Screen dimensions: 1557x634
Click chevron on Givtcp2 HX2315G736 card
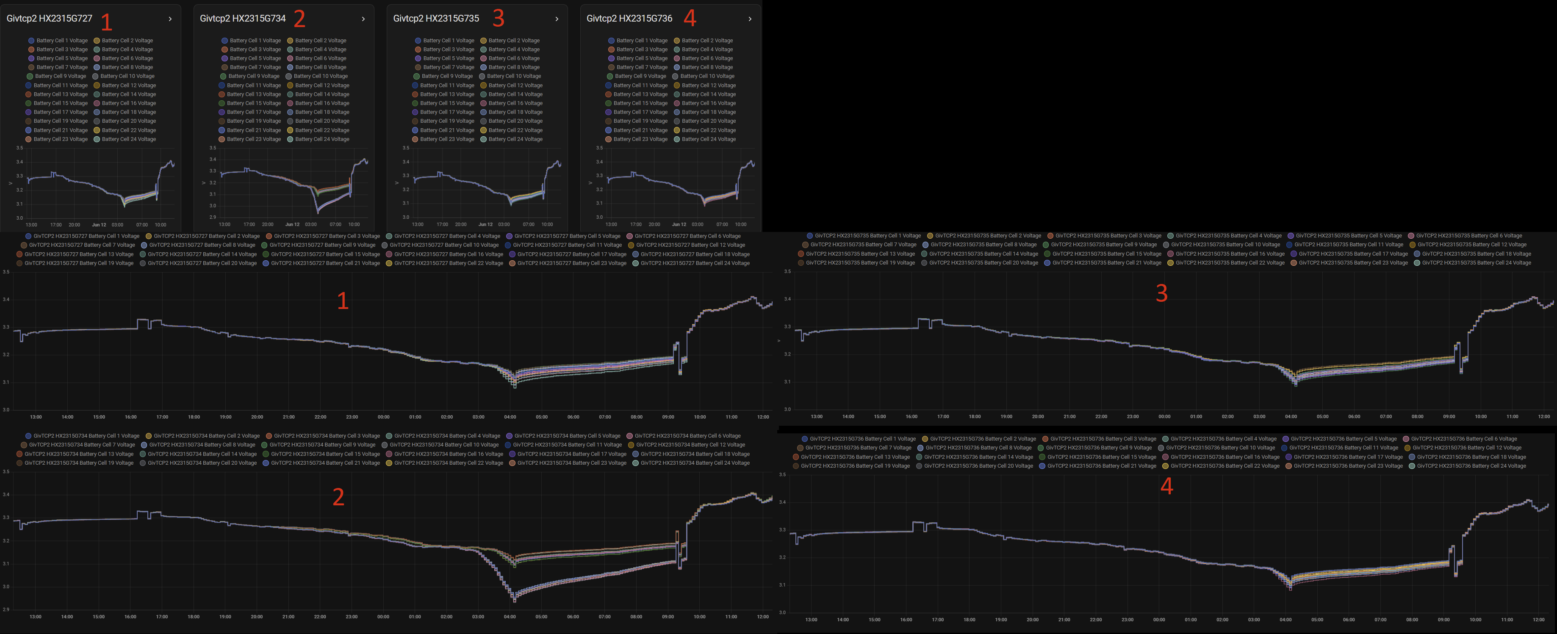coord(750,19)
